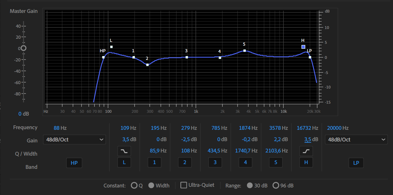Toggle the LP band button
Viewport: 393px width, 195px height.
click(356, 163)
